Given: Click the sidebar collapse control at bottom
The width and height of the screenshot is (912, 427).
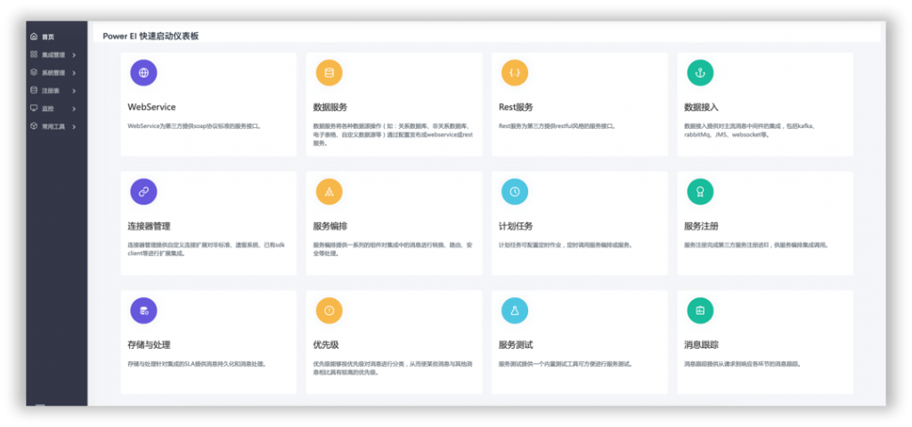Looking at the screenshot, I should tap(40, 405).
